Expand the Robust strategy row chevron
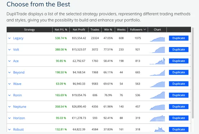The width and height of the screenshot is (199, 134). click(x=9, y=129)
